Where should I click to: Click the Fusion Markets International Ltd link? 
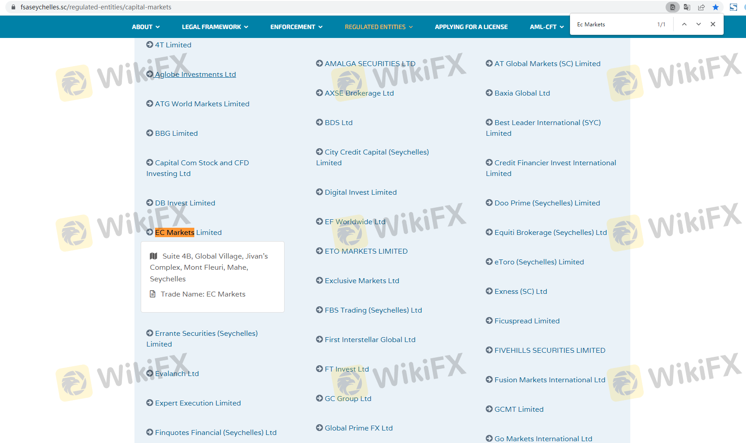click(x=549, y=380)
